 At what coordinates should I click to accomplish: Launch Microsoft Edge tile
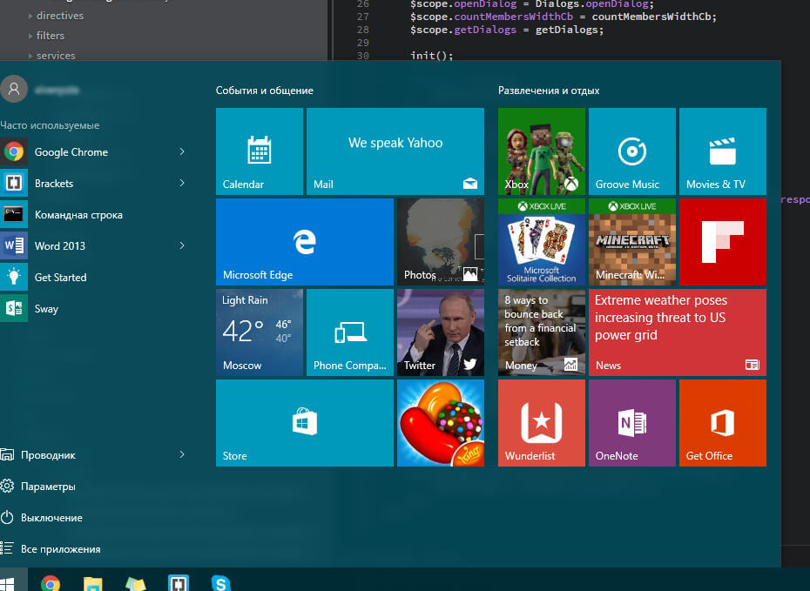304,241
